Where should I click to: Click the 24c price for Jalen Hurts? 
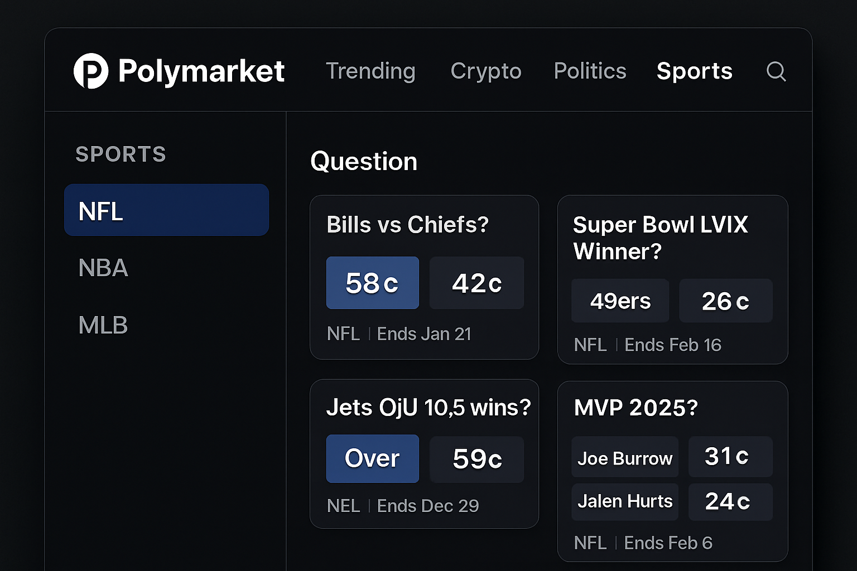pos(730,501)
